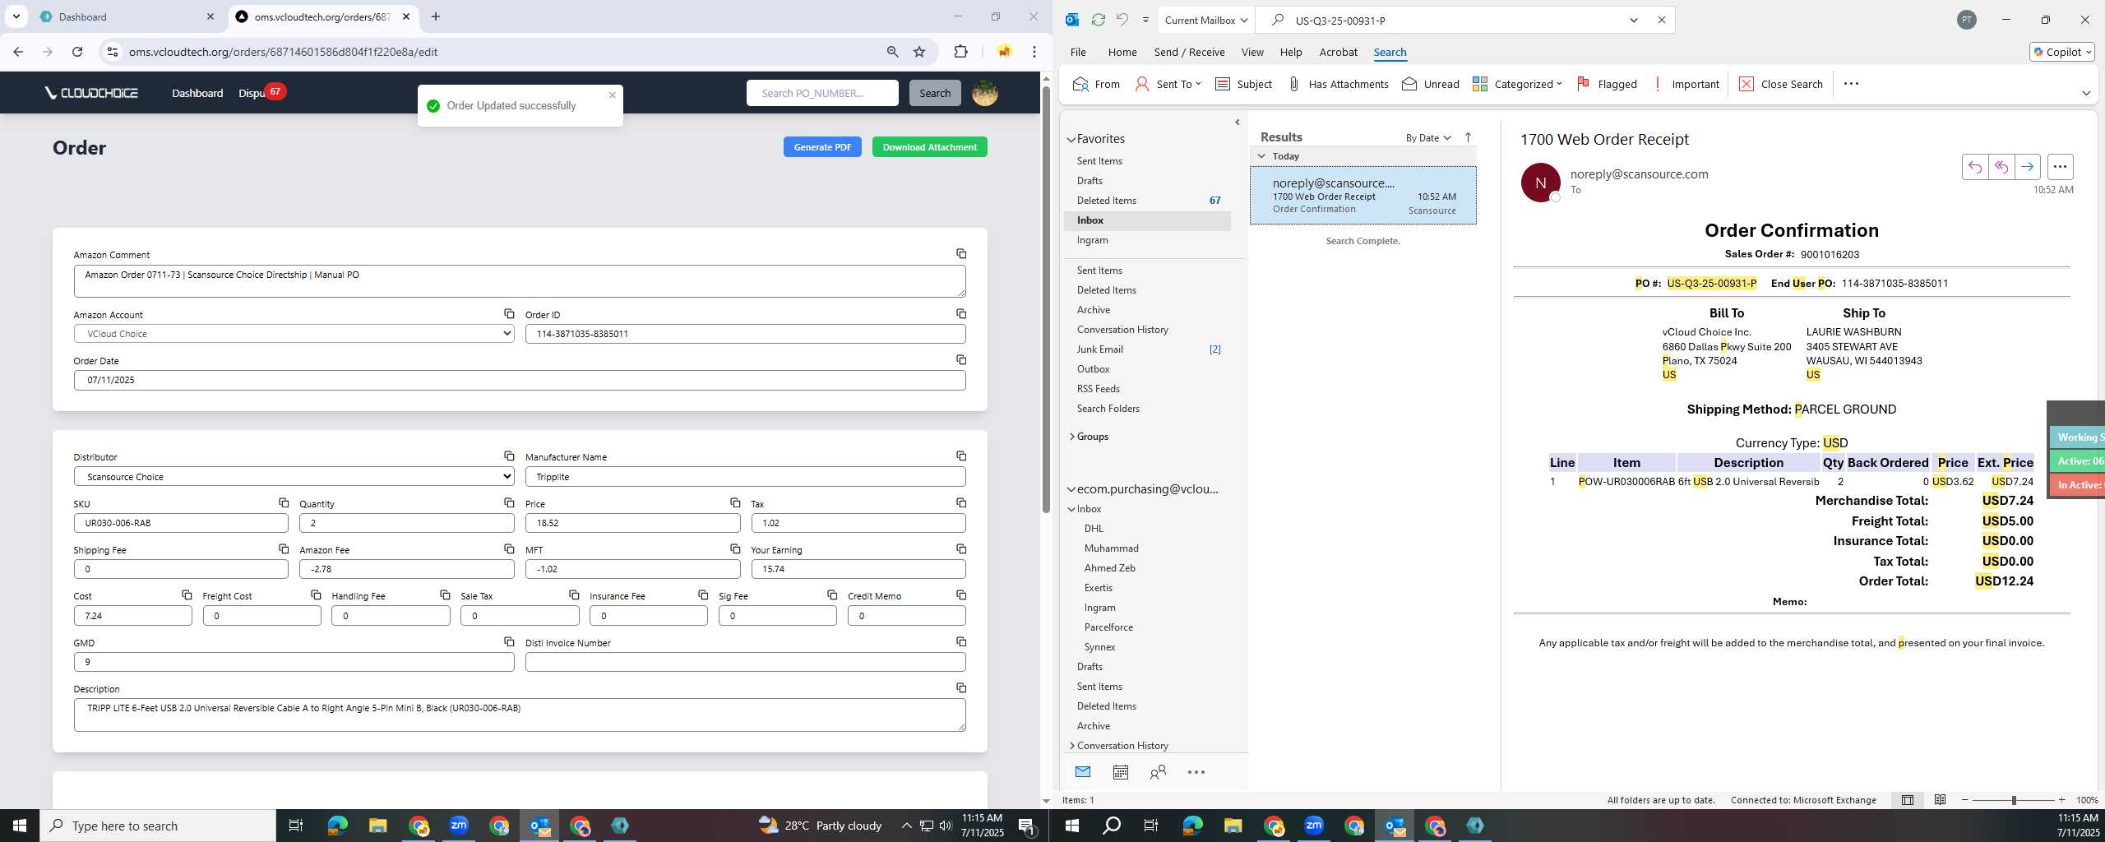
Task: Click the Outlook Send/Receive sync icon
Action: coord(1098,20)
